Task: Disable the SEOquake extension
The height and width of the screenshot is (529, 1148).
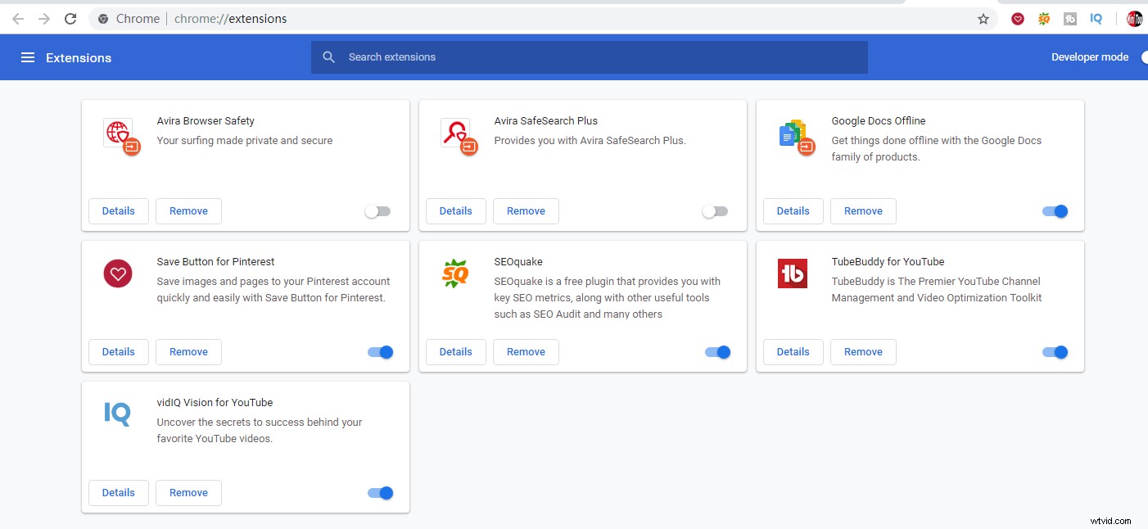Action: pos(716,351)
